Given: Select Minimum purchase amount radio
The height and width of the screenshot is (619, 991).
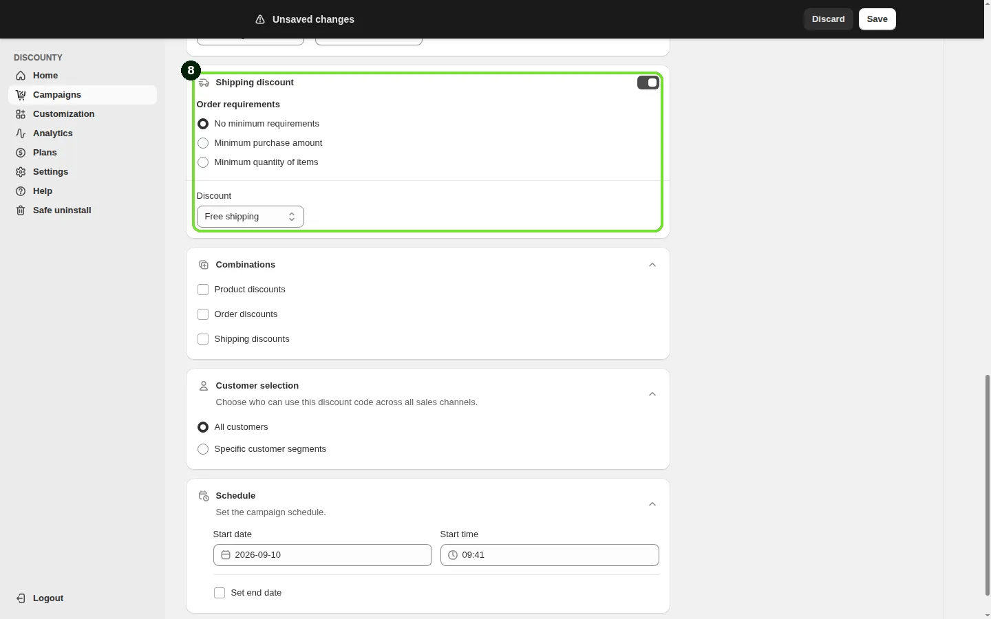Looking at the screenshot, I should [203, 143].
